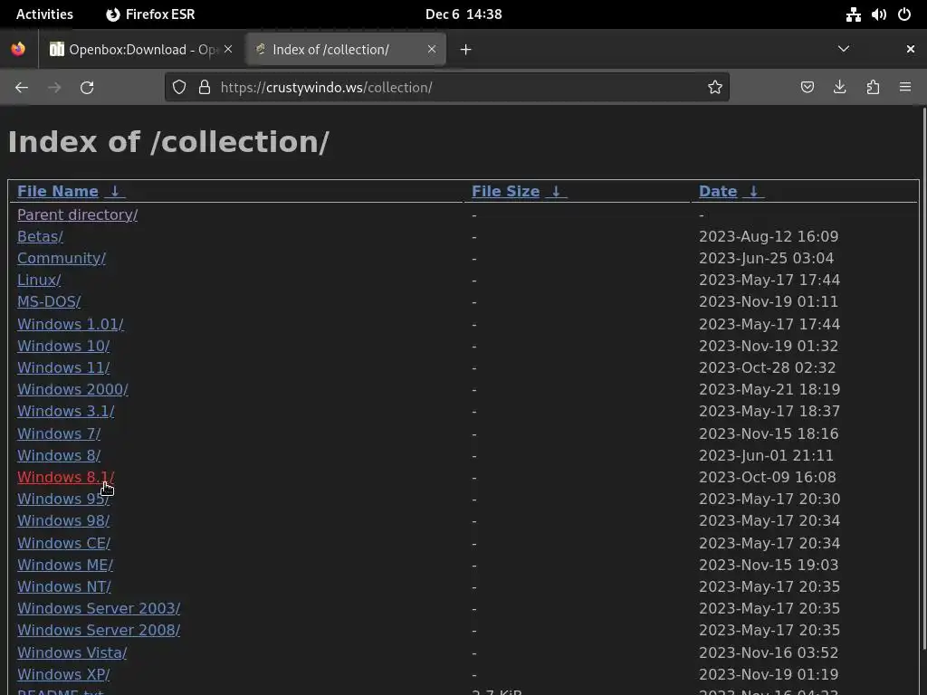
Task: Close the Firefox window
Action: pos(911,49)
